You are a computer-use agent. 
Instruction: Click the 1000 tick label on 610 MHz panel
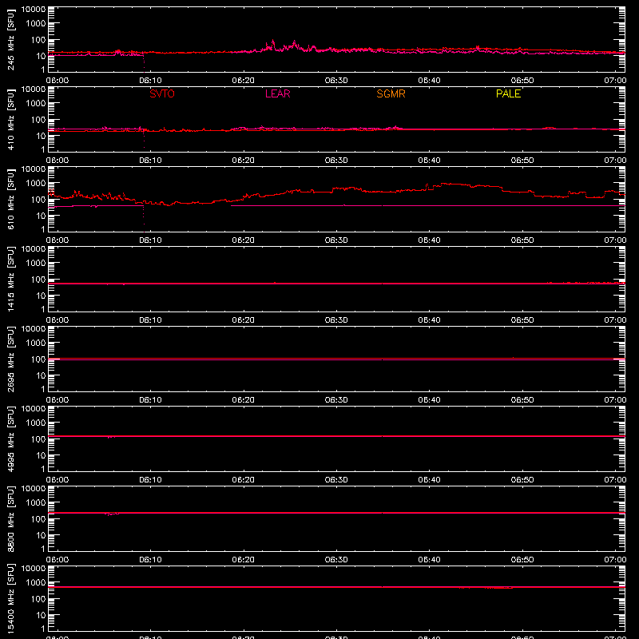pos(36,184)
